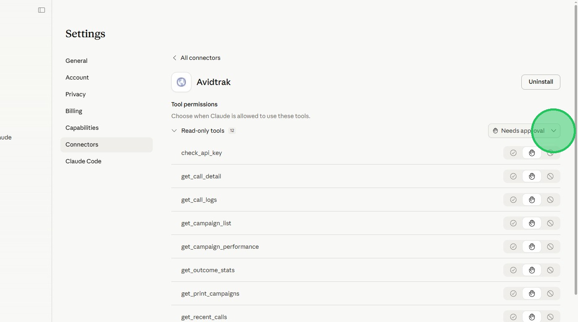Set get_call_logs to needs approval

click(532, 200)
